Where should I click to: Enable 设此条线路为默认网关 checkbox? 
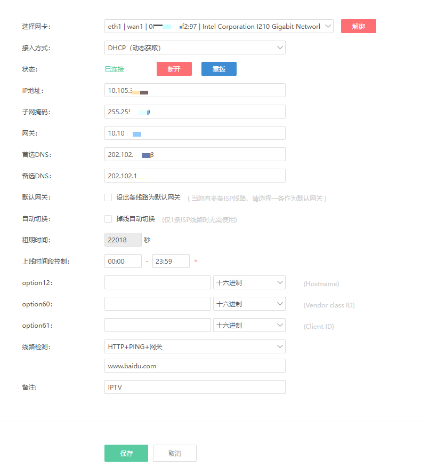tap(108, 197)
